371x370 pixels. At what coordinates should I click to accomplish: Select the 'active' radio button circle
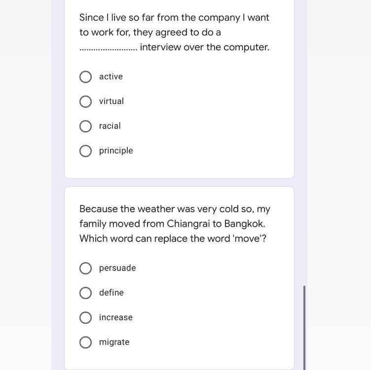point(85,77)
